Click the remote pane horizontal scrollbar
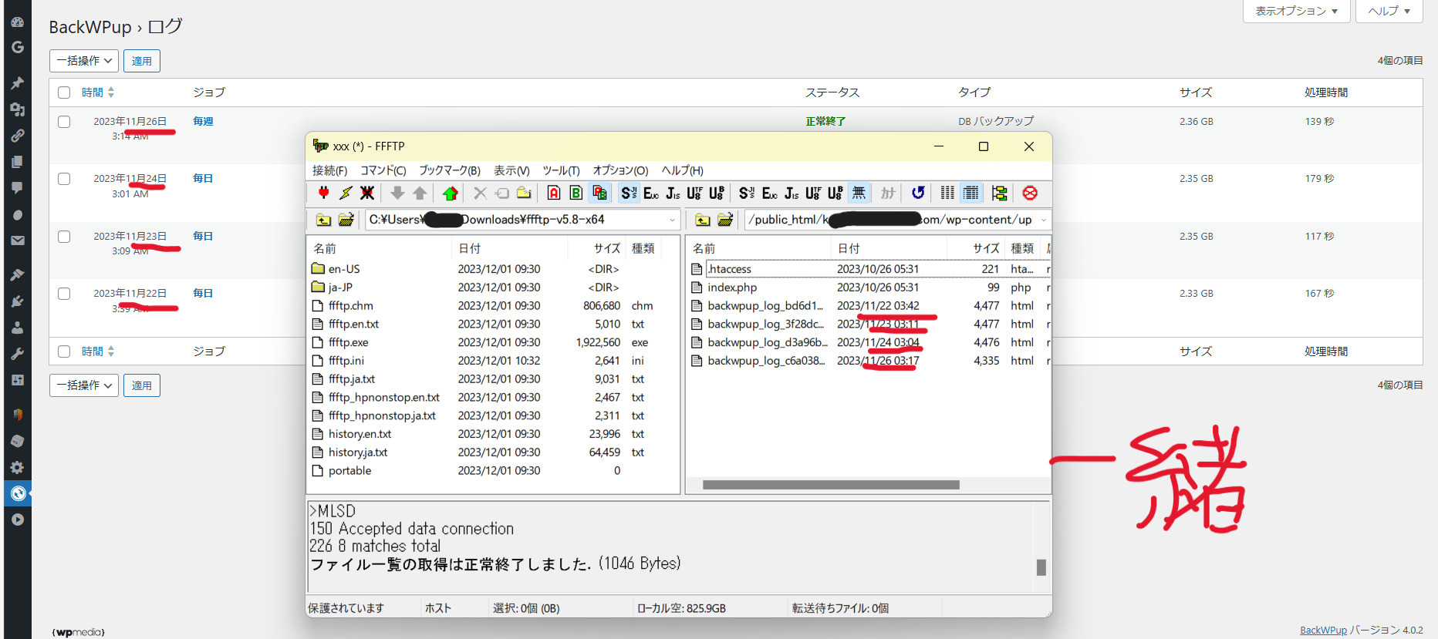The height and width of the screenshot is (639, 1438). (x=831, y=485)
